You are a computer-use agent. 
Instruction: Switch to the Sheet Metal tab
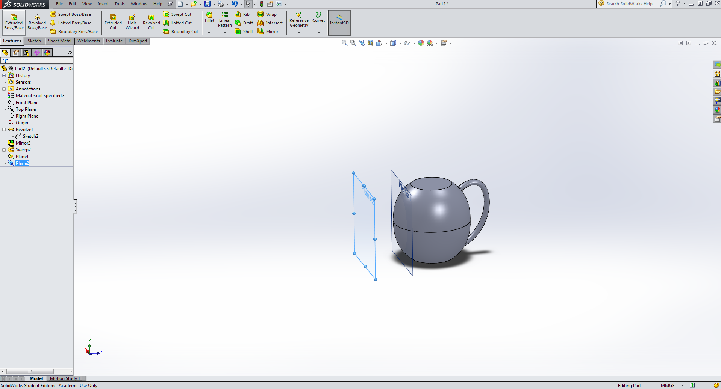59,41
